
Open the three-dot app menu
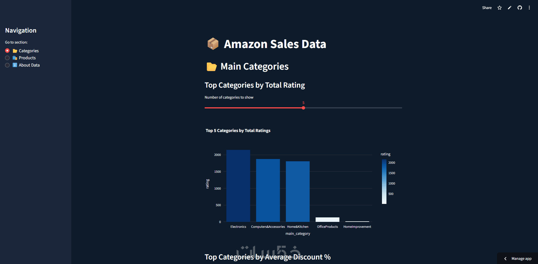point(529,8)
